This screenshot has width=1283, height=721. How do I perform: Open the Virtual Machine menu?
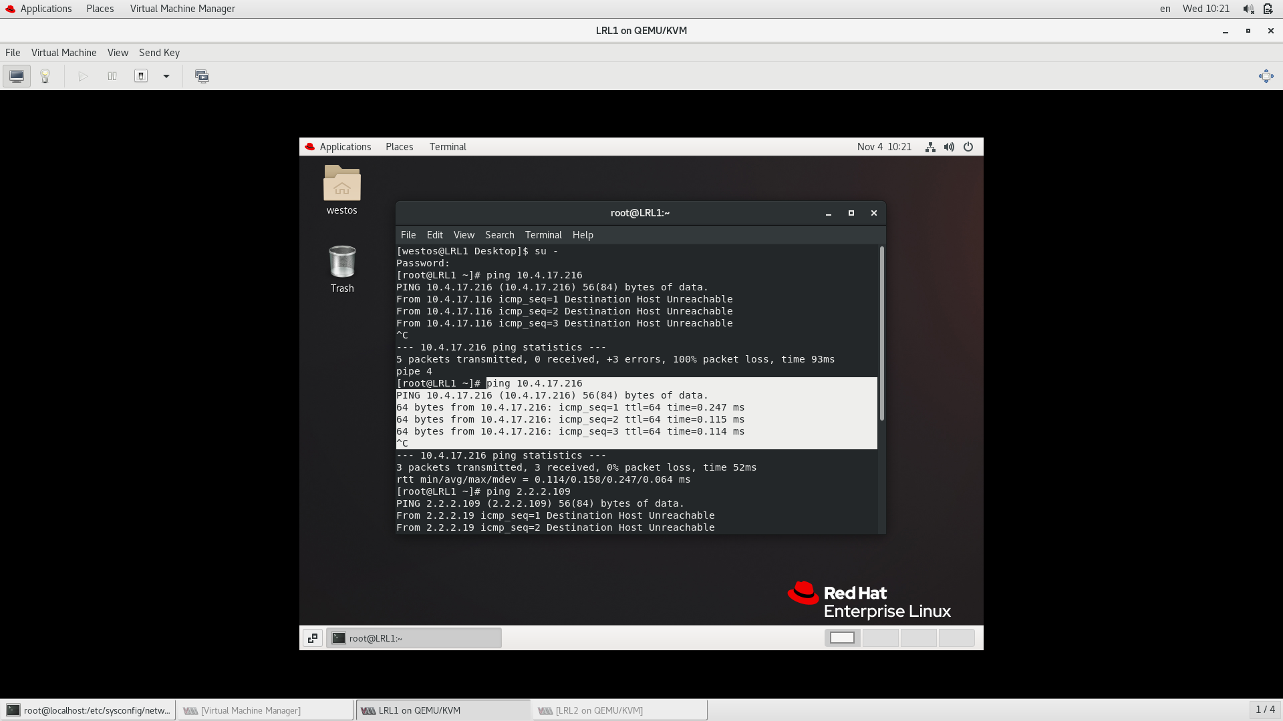pos(63,51)
